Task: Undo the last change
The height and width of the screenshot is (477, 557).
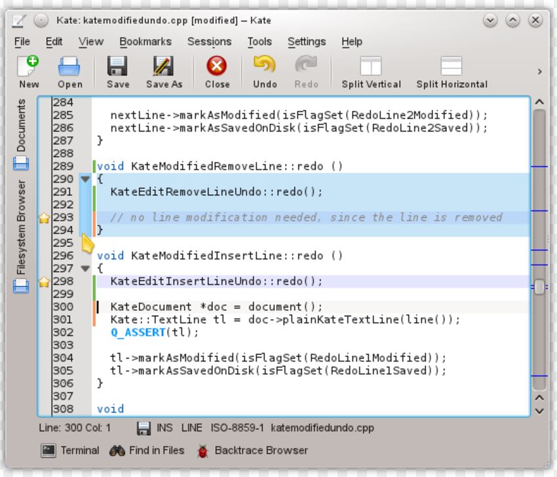Action: click(x=265, y=66)
